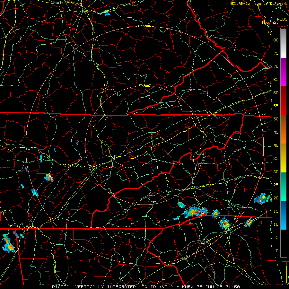Viewport: 289px width, 289px height.
Task: Click the isolated small cell at map top
Action: point(106,13)
